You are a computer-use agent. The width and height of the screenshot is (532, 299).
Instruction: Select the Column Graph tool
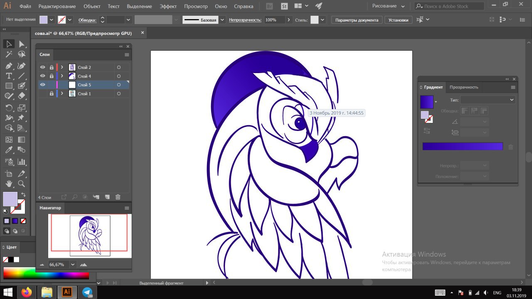pyautogui.click(x=22, y=162)
